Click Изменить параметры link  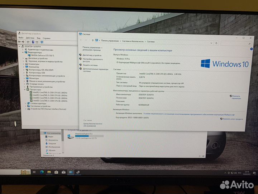(236, 97)
